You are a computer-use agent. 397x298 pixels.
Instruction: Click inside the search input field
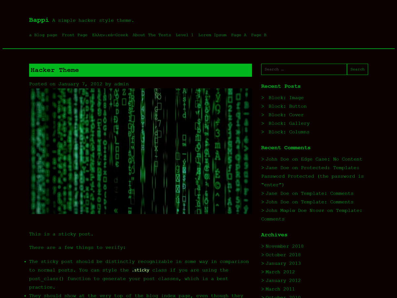(303, 69)
